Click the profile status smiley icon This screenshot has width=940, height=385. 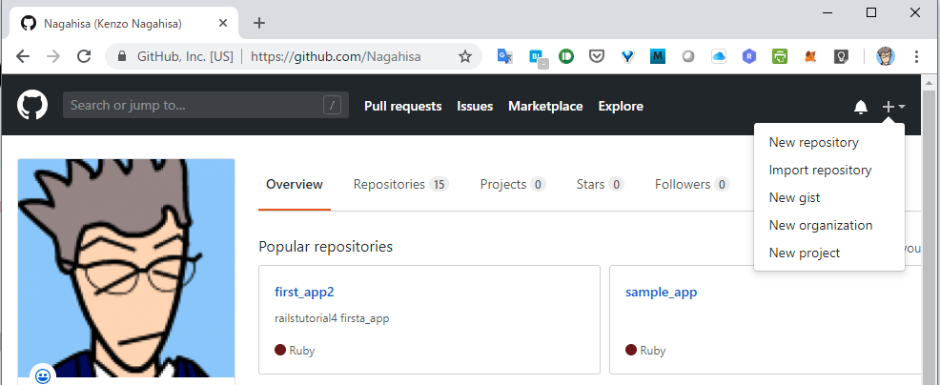(x=43, y=375)
